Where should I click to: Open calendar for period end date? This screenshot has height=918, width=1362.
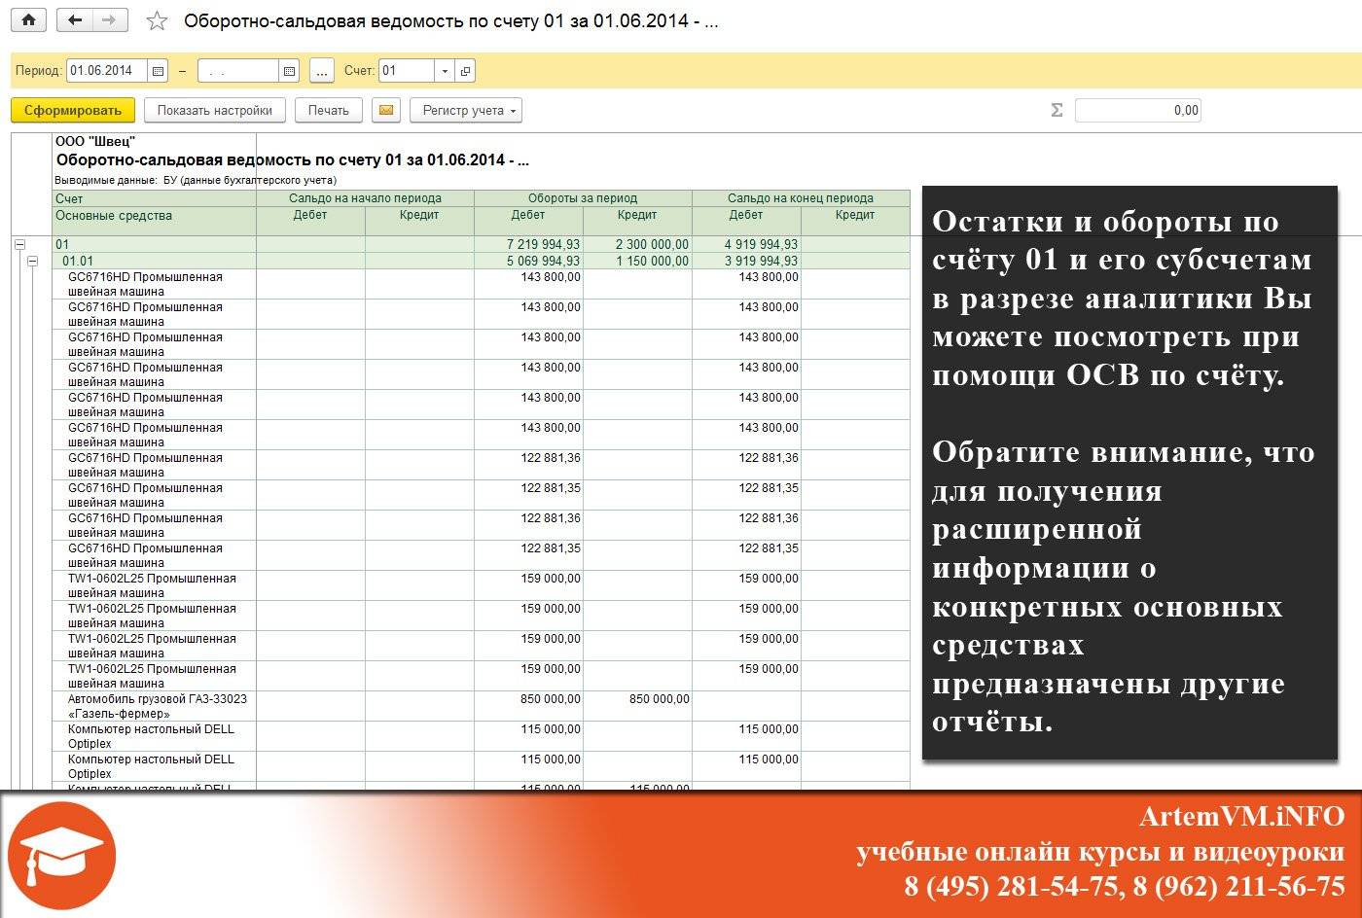(x=289, y=71)
